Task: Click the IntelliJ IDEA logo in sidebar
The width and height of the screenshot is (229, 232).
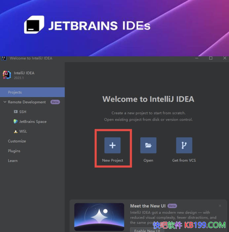Action: click(x=7, y=75)
